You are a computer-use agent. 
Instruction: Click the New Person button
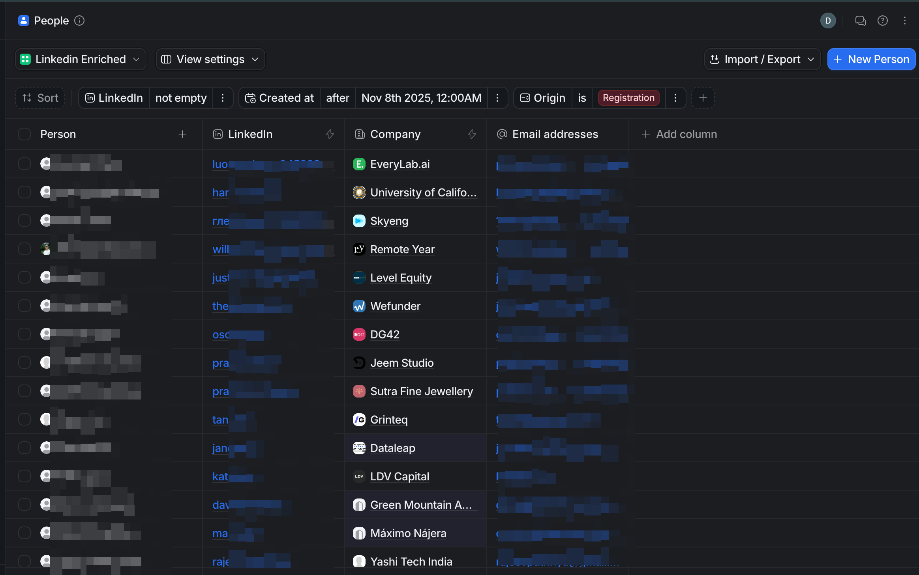click(871, 59)
